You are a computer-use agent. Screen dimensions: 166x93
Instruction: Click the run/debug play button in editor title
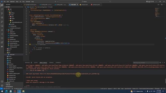pyautogui.click(x=158, y=5)
